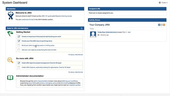Check 'Build your team by adding users' checkbox
This screenshot has width=170, height=96.
(x=19, y=46)
